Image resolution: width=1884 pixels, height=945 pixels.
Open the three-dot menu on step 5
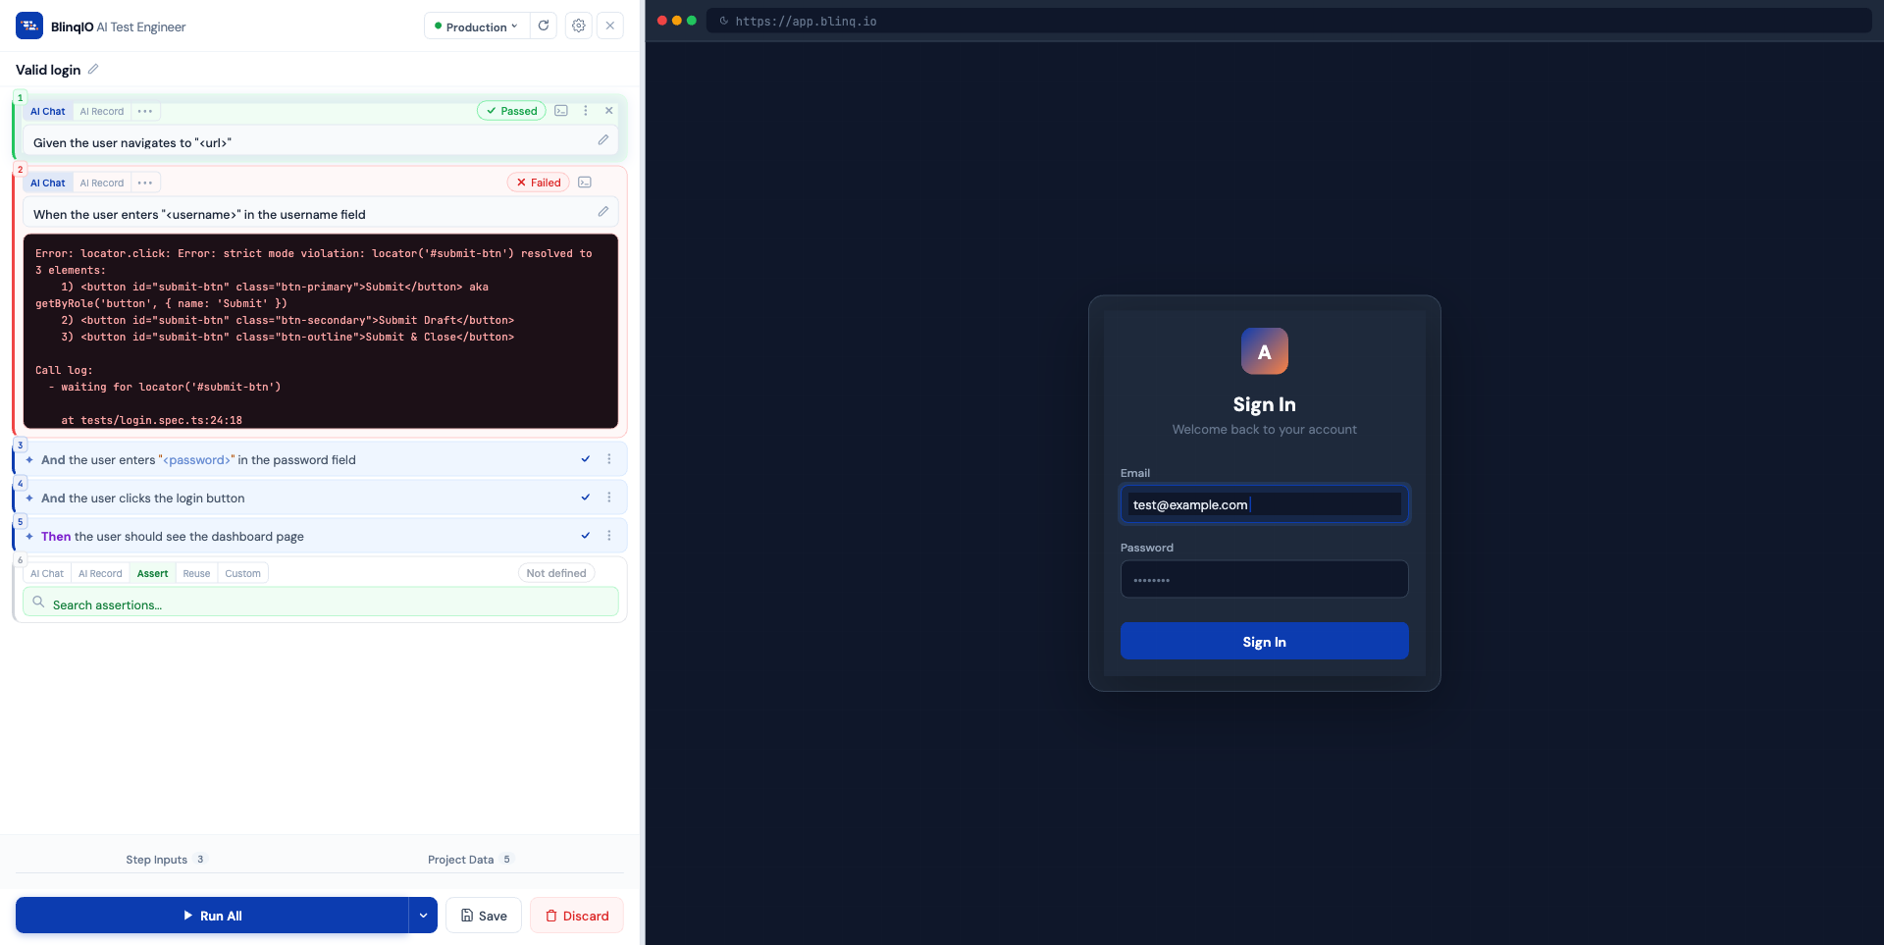coord(609,536)
